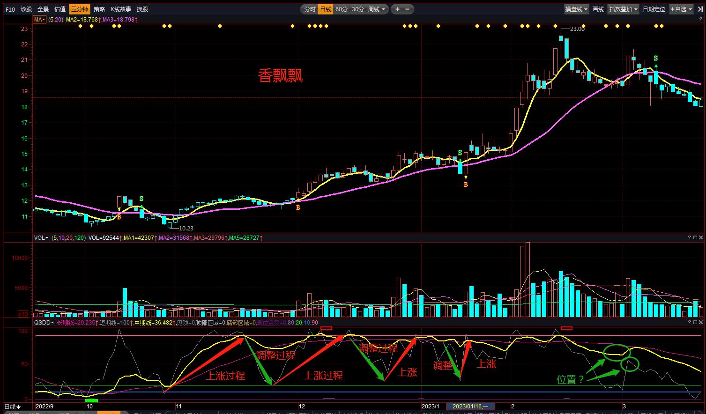Click the green S sell marker in March
The image size is (706, 414).
(x=655, y=59)
